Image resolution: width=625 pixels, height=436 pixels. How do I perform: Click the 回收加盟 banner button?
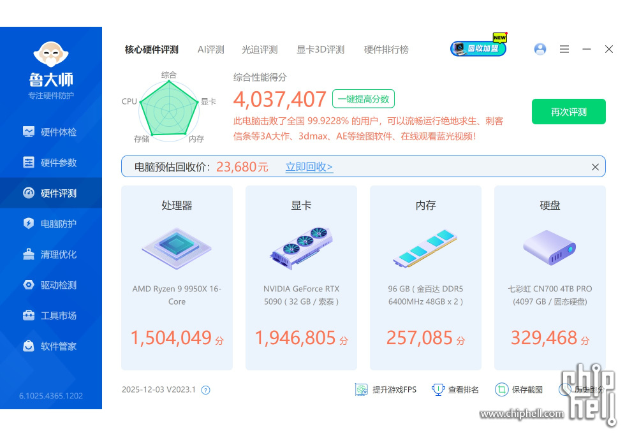(478, 48)
